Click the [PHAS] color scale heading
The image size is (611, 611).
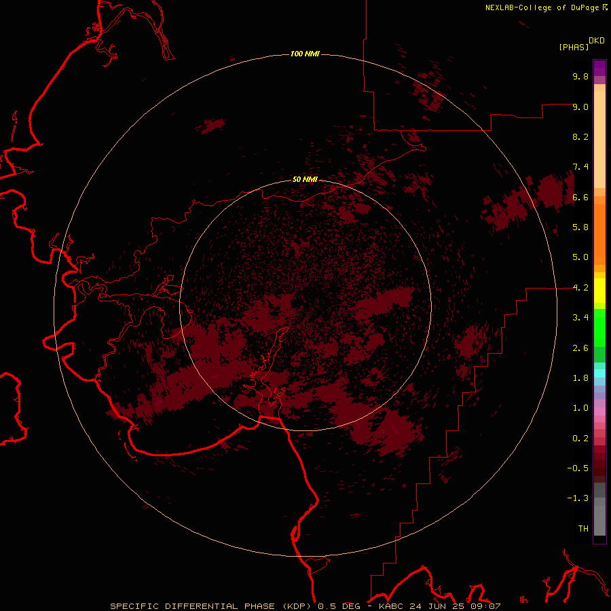coord(574,47)
